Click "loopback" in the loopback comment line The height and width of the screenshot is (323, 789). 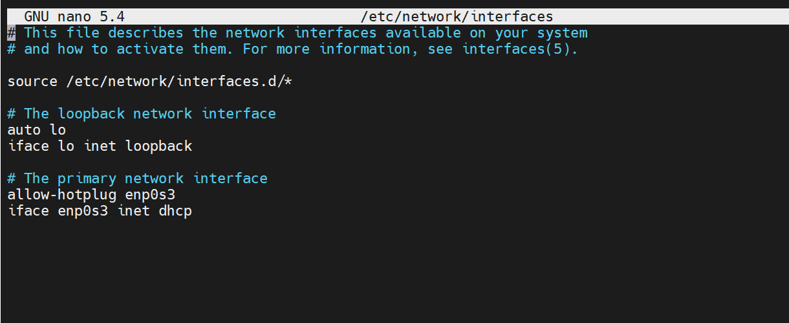pyautogui.click(x=91, y=114)
